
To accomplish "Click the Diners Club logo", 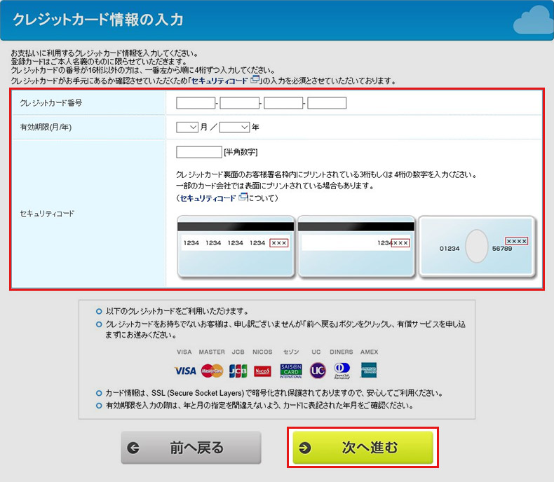I will pyautogui.click(x=342, y=370).
